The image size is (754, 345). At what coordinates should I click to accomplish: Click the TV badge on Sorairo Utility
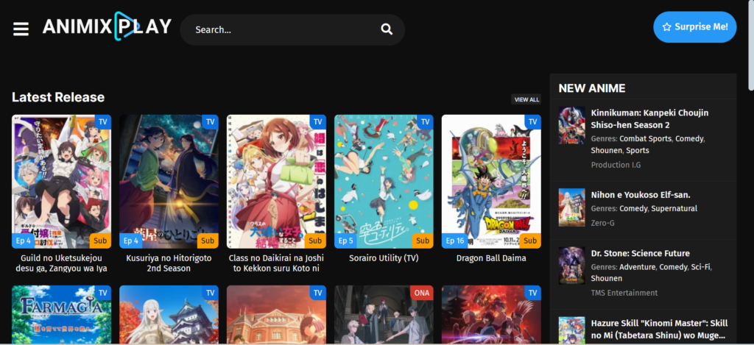tap(425, 122)
